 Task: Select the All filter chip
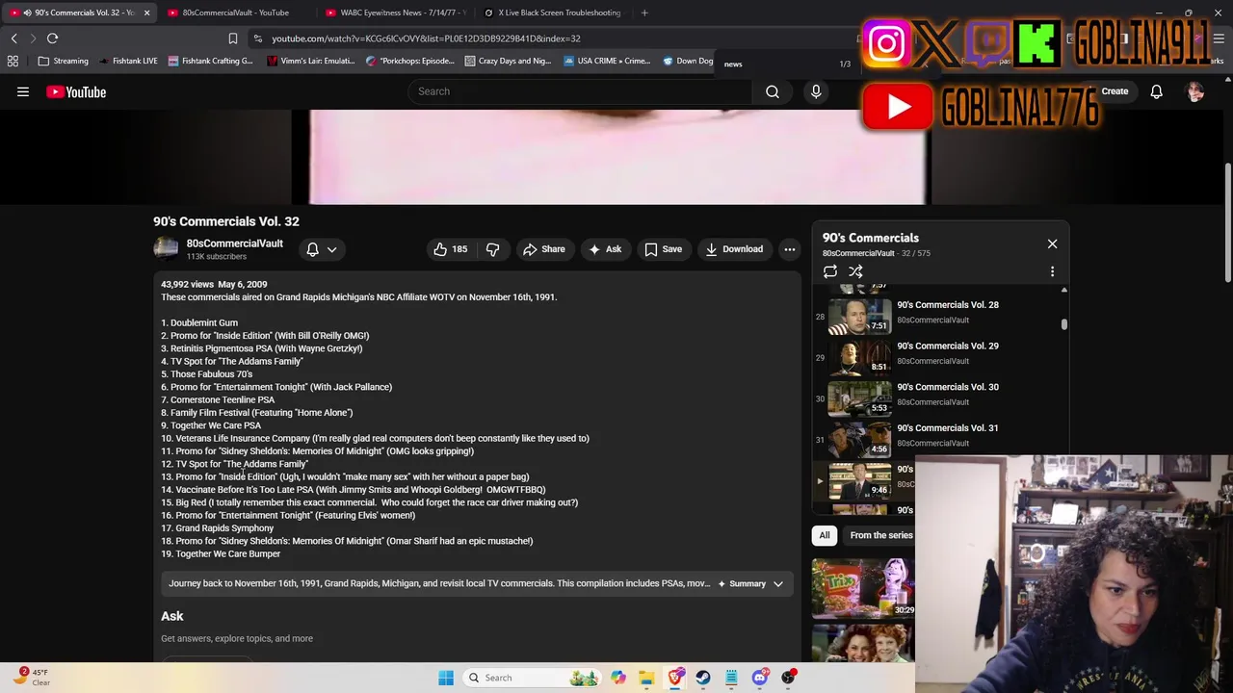pos(825,535)
